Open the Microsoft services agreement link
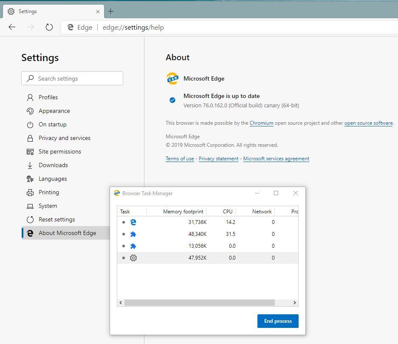 [276, 159]
